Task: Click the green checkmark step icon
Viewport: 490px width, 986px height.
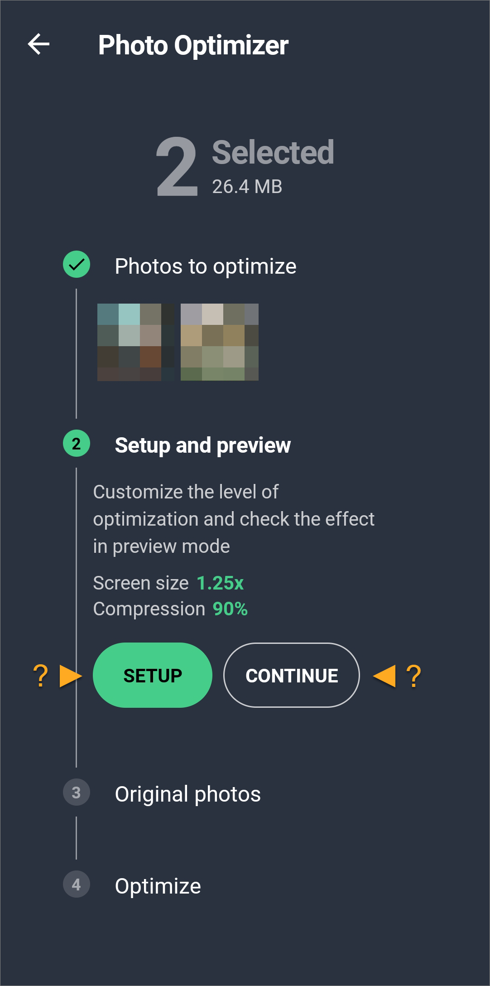Action: [x=77, y=264]
